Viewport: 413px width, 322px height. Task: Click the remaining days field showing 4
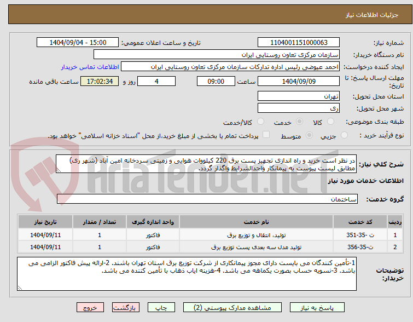(156, 81)
